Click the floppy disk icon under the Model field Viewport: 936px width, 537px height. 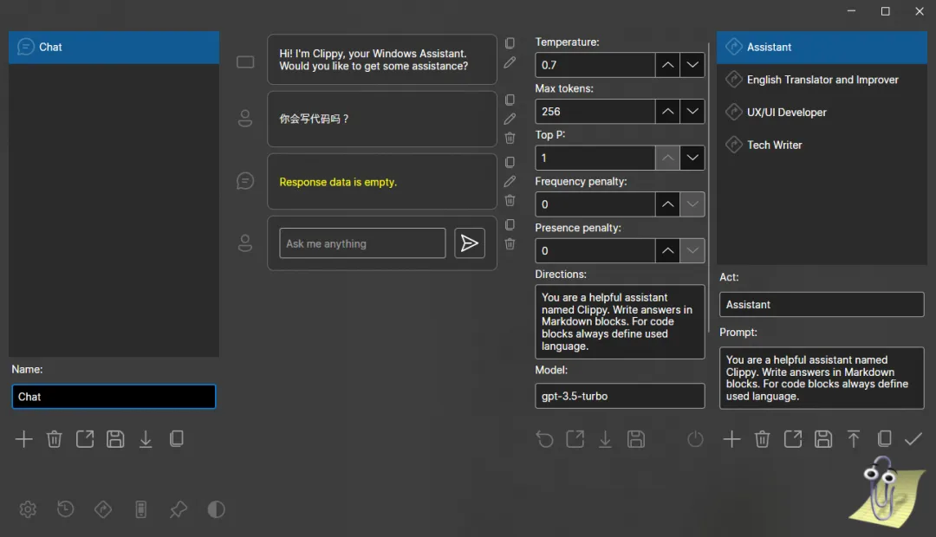[636, 440]
